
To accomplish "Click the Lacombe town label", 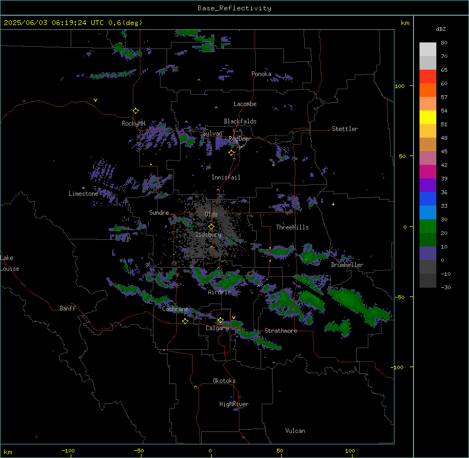I will pyautogui.click(x=245, y=104).
